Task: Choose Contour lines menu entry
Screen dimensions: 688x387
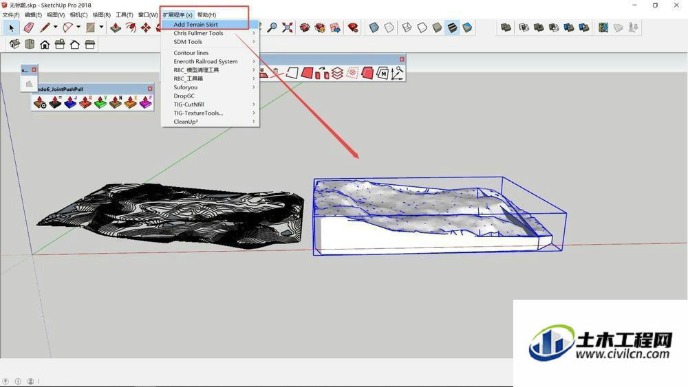Action: (x=210, y=53)
